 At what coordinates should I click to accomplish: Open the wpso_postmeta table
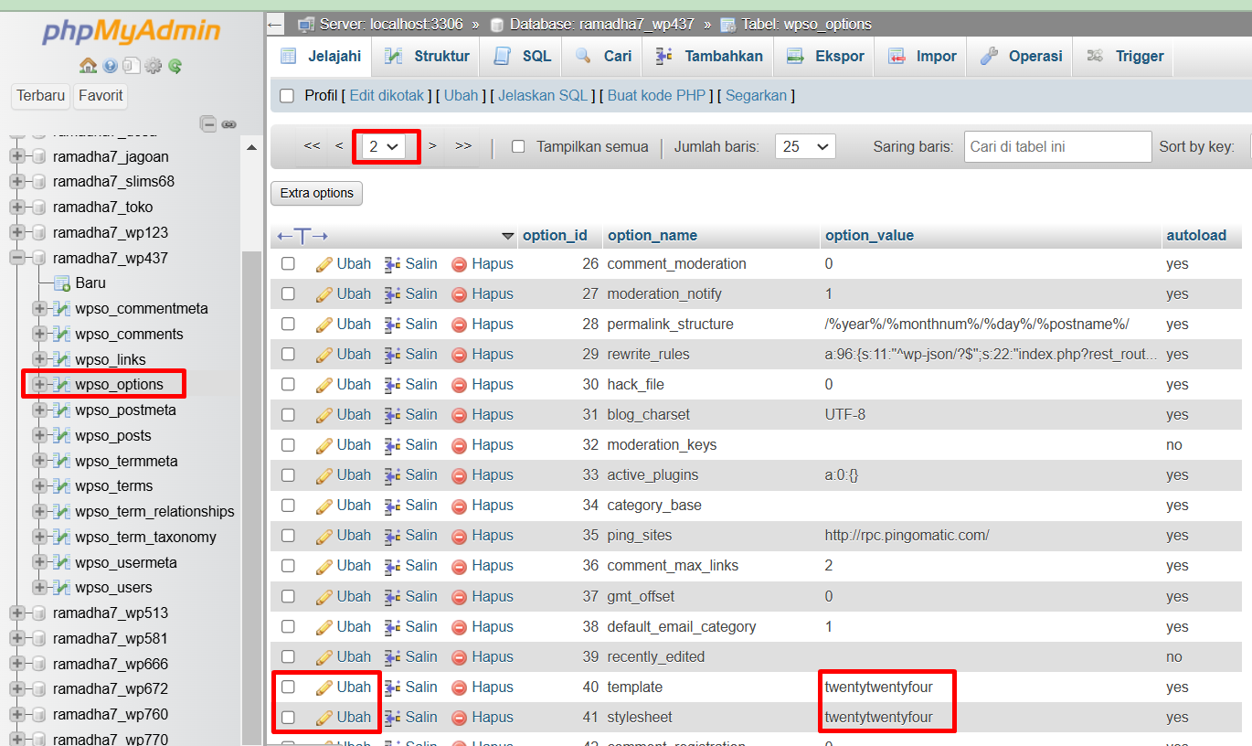126,410
